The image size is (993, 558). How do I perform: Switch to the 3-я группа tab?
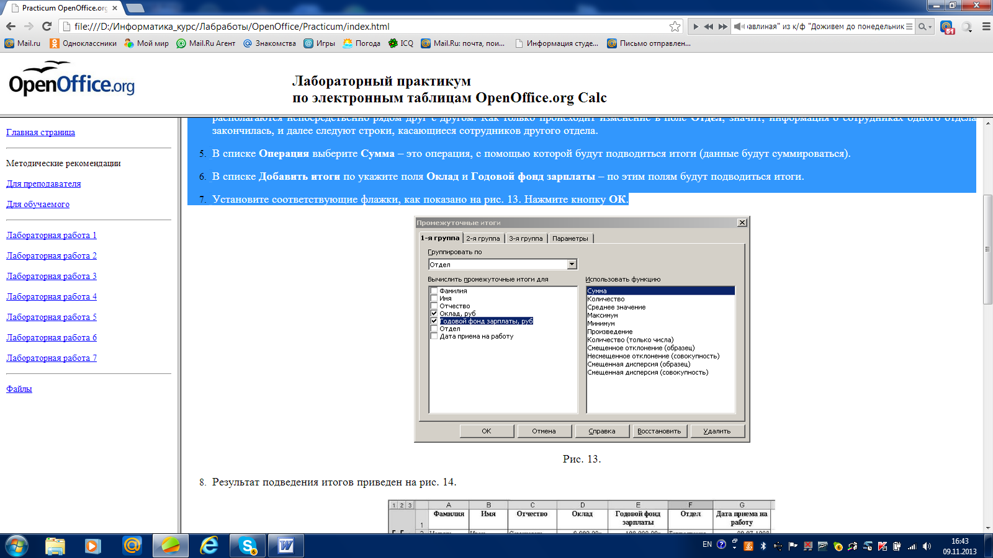coord(526,238)
